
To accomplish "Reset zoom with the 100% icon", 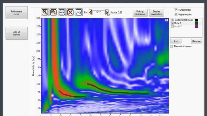I will point(62,12).
